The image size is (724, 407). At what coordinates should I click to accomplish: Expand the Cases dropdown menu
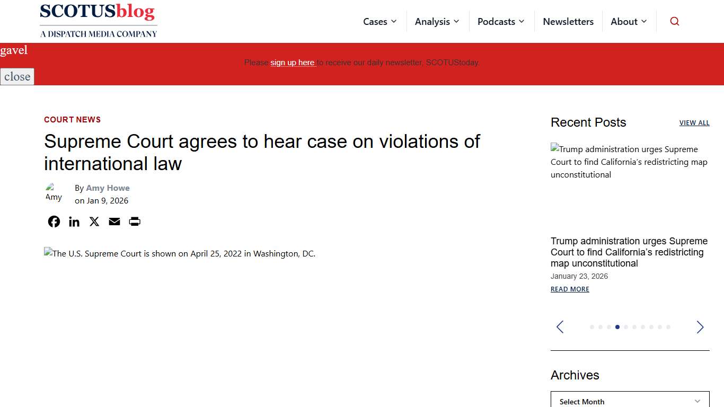(x=379, y=21)
